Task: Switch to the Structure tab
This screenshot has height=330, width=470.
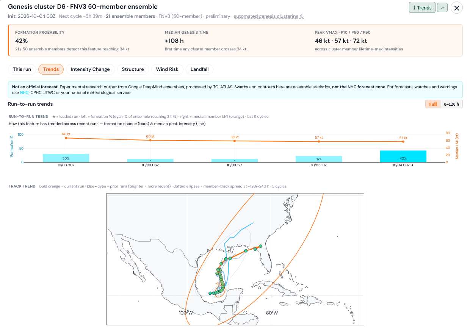Action: point(133,69)
